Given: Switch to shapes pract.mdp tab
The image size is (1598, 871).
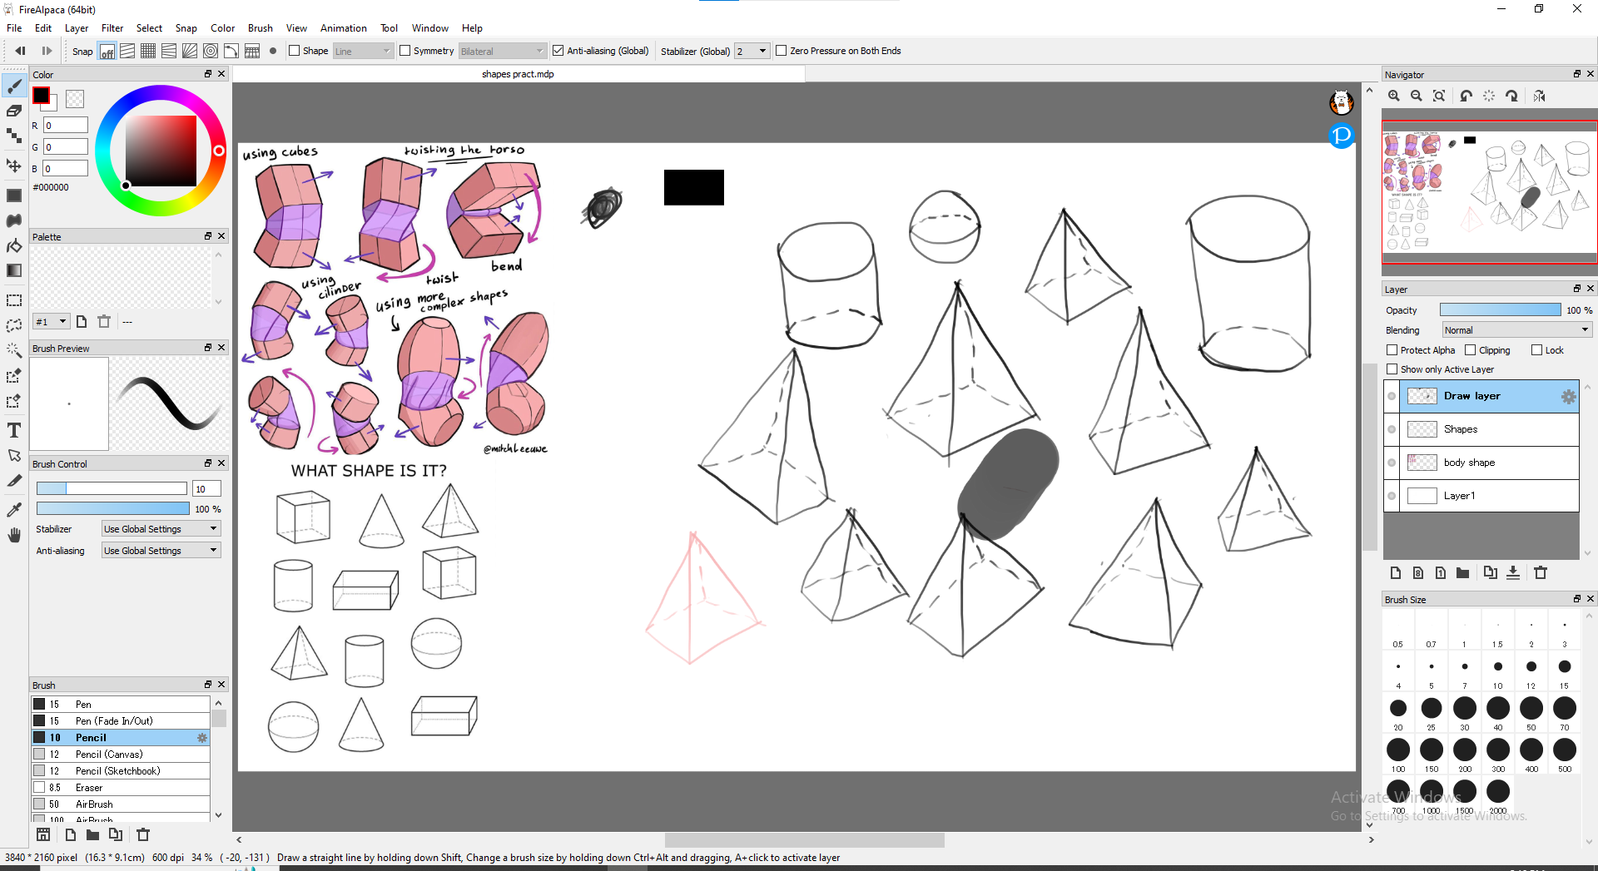Looking at the screenshot, I should (x=518, y=74).
